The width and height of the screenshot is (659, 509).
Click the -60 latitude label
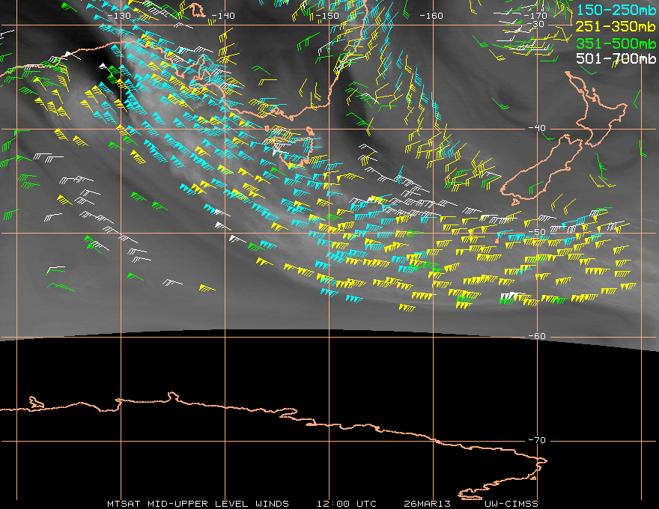pos(537,336)
